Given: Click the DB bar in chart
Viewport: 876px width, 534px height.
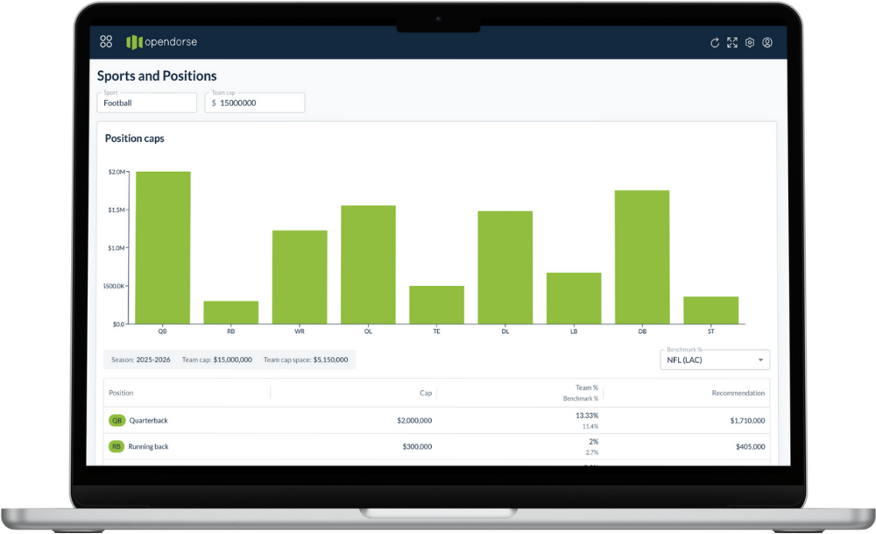Looking at the screenshot, I should click(642, 257).
